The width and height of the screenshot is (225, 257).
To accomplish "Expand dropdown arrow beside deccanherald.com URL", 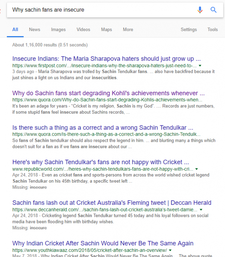I will [201, 210].
